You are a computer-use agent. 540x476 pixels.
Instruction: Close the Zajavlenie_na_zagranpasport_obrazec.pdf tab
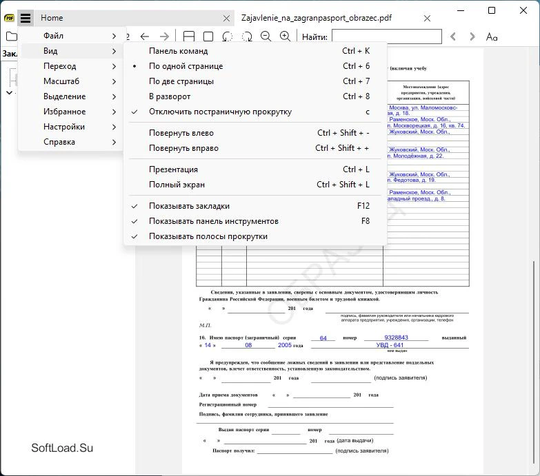[x=427, y=18]
